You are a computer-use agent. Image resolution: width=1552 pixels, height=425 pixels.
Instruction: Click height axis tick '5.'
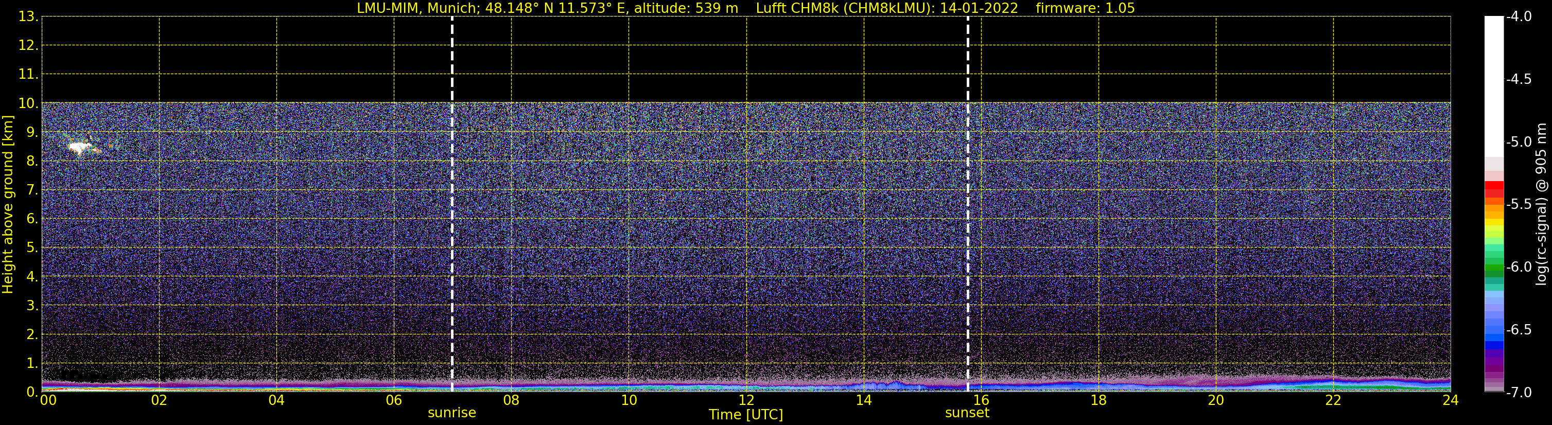pyautogui.click(x=32, y=247)
